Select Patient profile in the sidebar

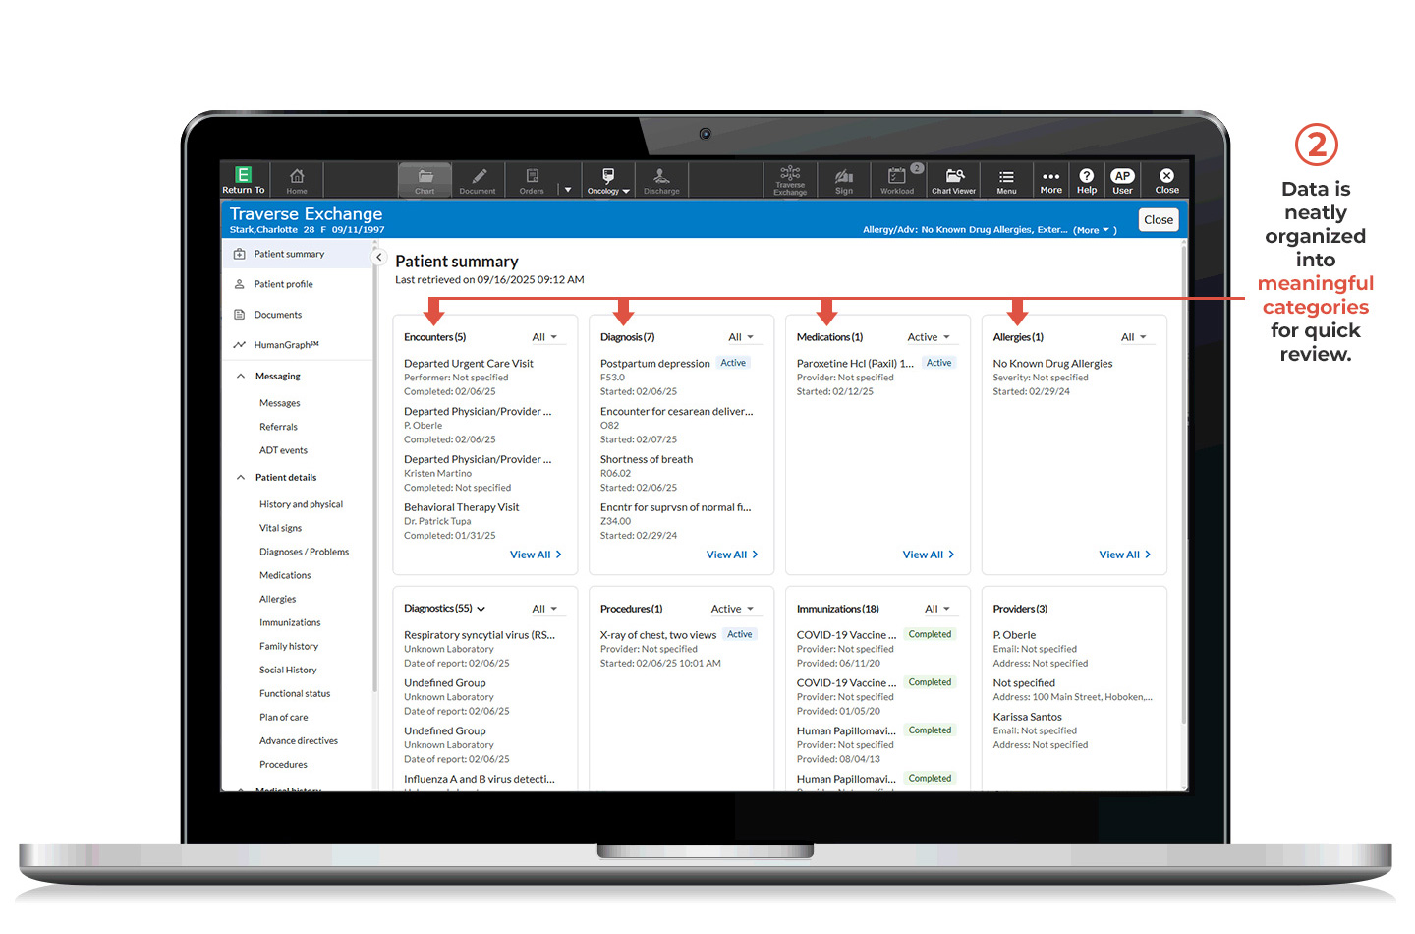(283, 283)
